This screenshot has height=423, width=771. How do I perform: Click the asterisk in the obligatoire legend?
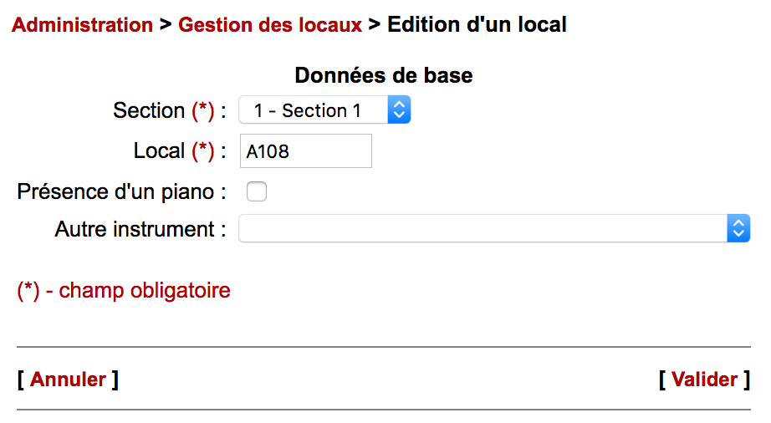tap(28, 291)
